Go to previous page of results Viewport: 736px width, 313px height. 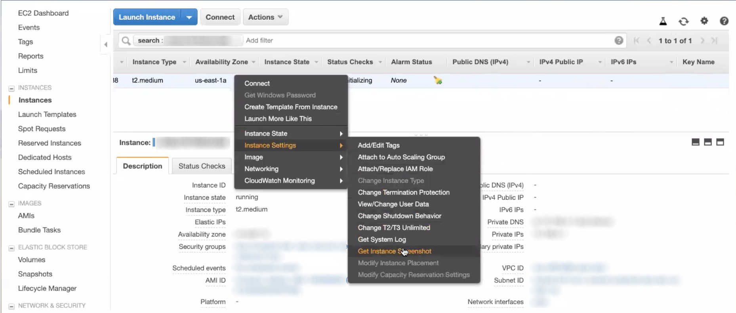pos(649,40)
